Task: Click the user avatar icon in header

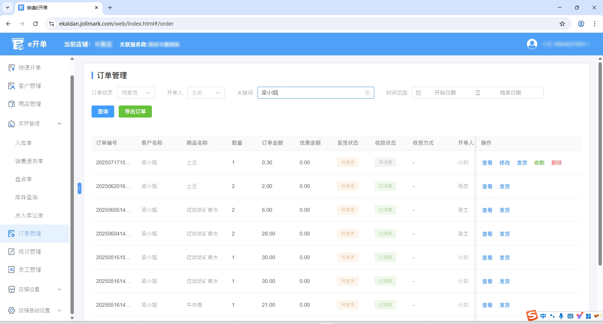Action: pyautogui.click(x=532, y=44)
